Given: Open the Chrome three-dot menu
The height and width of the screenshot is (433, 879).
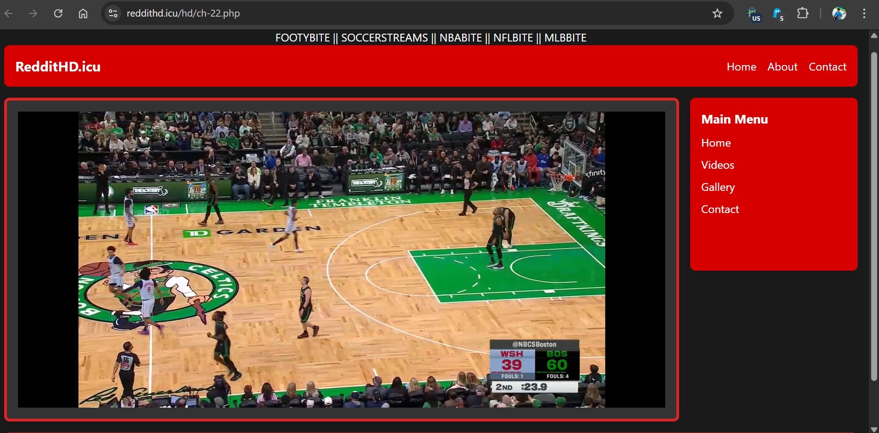Looking at the screenshot, I should tap(864, 13).
